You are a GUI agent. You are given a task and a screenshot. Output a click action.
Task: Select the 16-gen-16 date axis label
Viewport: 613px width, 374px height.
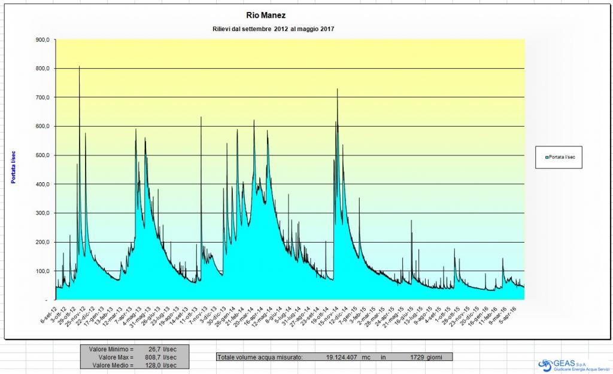click(480, 316)
